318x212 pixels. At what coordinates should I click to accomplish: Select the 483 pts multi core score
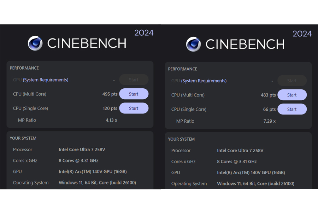tap(268, 95)
